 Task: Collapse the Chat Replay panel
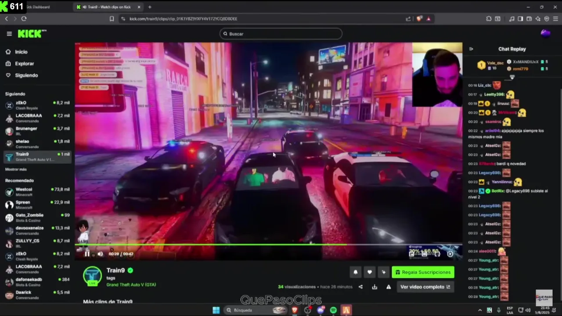point(471,49)
